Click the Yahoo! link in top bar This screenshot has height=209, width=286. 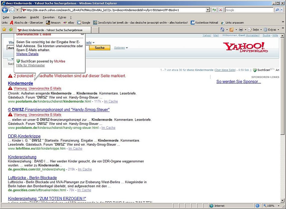(207, 35)
